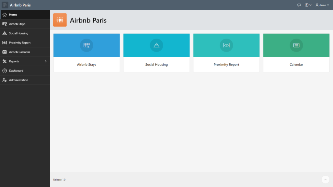This screenshot has width=333, height=187.
Task: Click the Airbnb Stays card table icon
Action: point(87,45)
